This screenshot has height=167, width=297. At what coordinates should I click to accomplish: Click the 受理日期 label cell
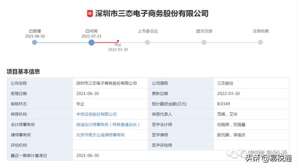[40, 94]
